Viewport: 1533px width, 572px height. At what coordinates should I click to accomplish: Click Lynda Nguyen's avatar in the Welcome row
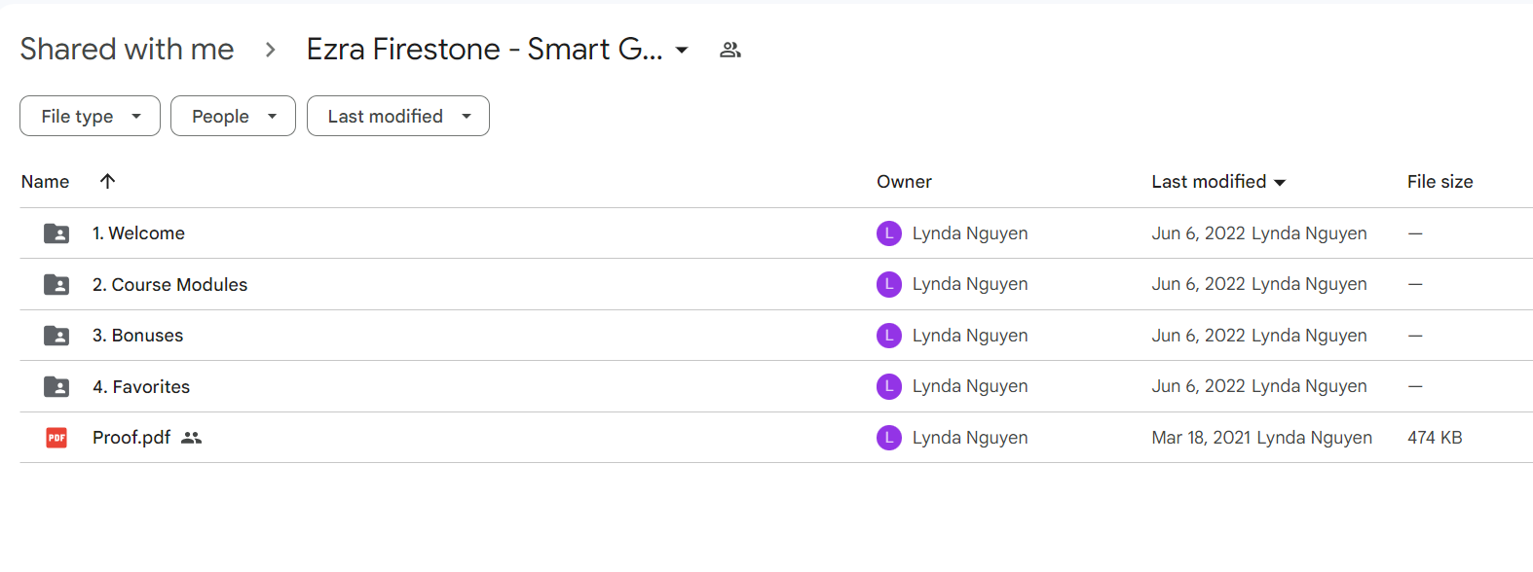click(x=889, y=233)
